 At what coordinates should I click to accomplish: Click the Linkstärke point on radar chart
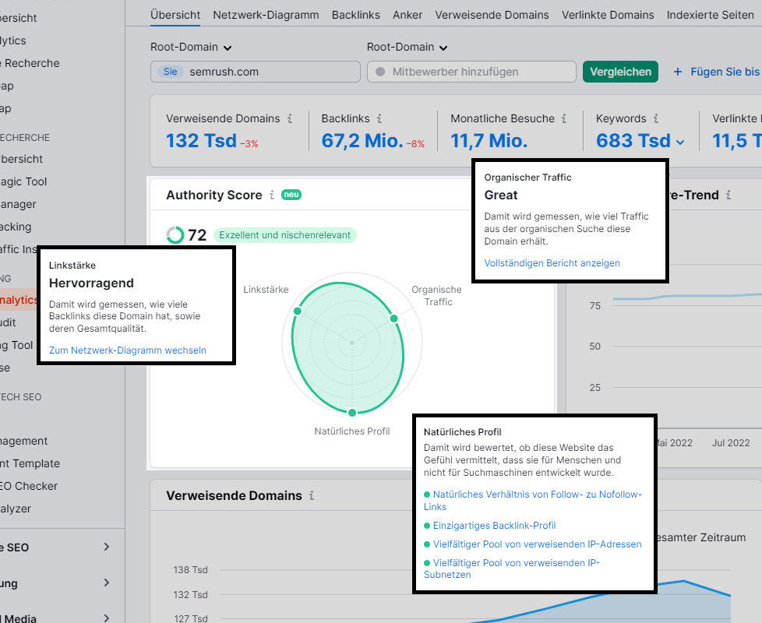297,311
